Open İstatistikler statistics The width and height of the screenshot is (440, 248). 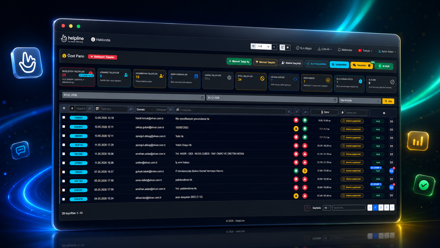pyautogui.click(x=339, y=65)
